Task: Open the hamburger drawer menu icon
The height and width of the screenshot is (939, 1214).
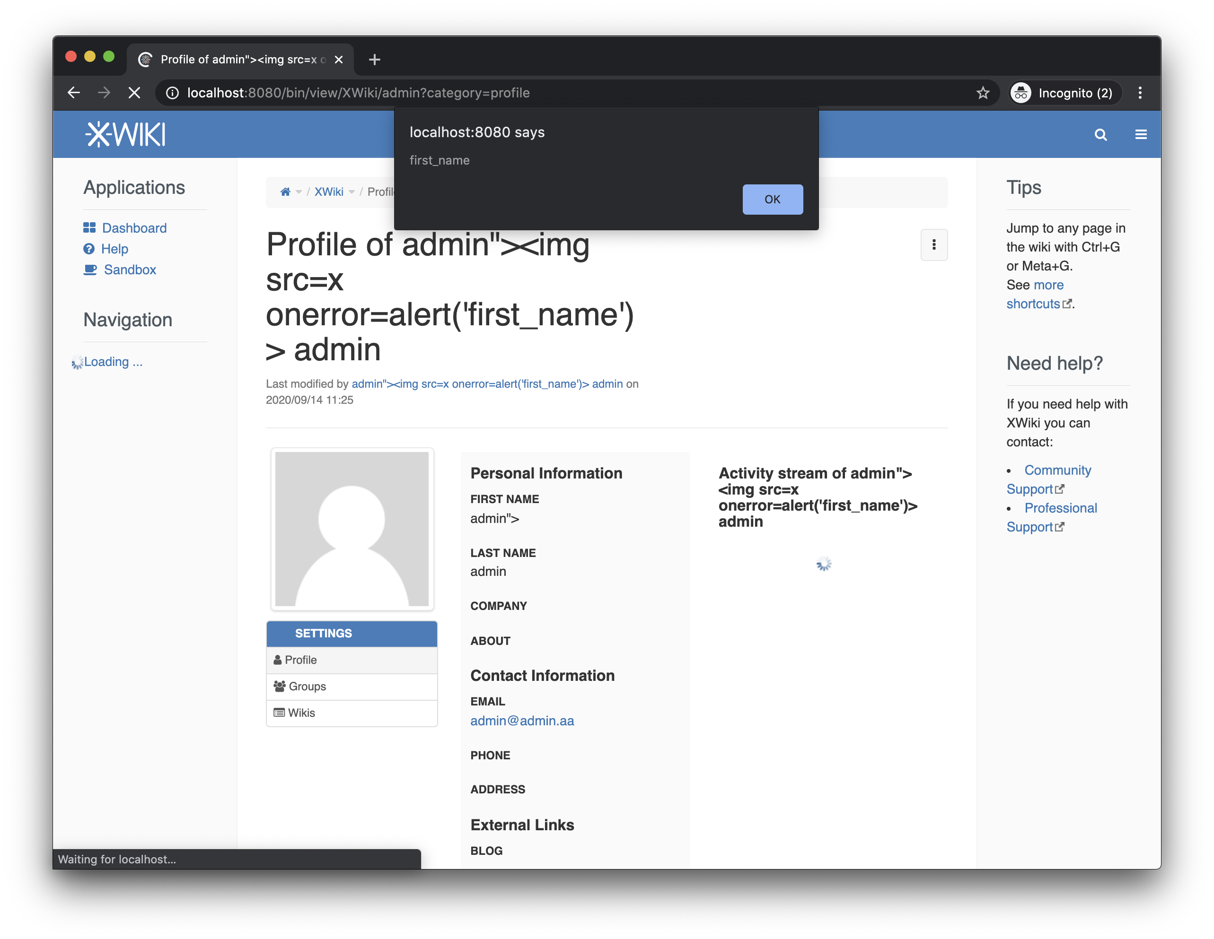Action: click(1141, 134)
